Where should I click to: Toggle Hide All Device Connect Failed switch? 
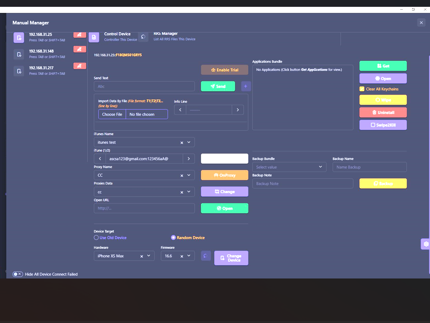tap(18, 274)
